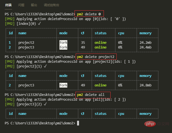Viewport: 172px width, 133px height.
Task: Click memory value 24.2mb
Action: click(x=145, y=42)
